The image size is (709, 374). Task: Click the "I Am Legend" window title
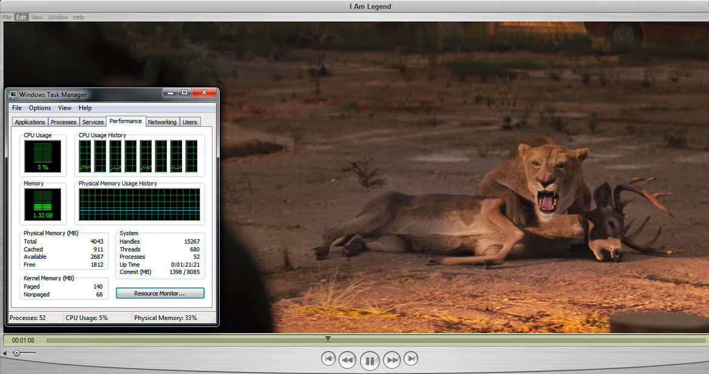click(x=370, y=6)
